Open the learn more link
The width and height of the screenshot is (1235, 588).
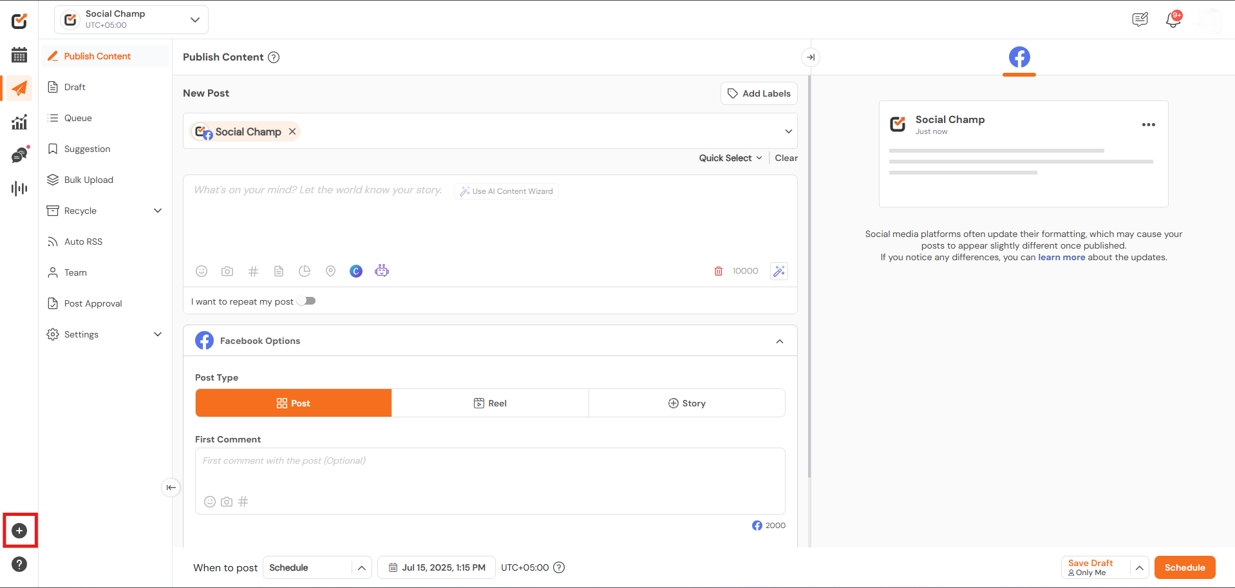coord(1062,257)
